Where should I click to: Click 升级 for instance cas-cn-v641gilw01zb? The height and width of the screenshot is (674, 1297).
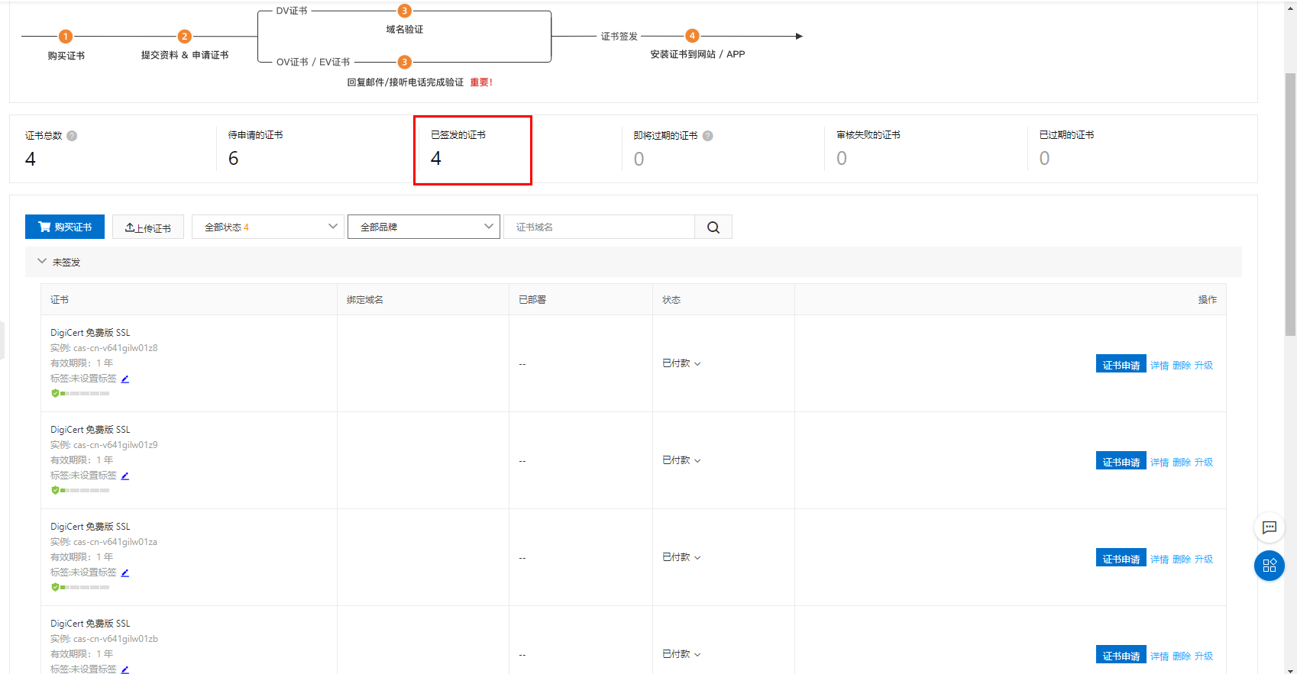(1204, 656)
